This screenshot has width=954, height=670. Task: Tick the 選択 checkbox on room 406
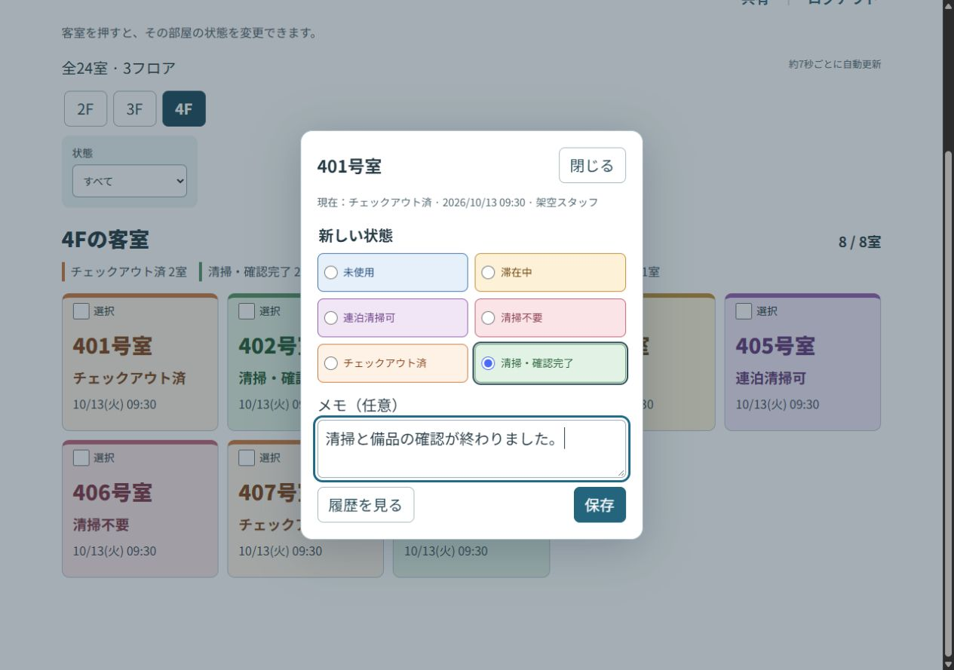click(x=81, y=457)
